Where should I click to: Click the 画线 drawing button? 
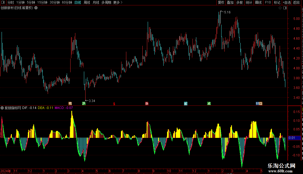tap(258, 2)
